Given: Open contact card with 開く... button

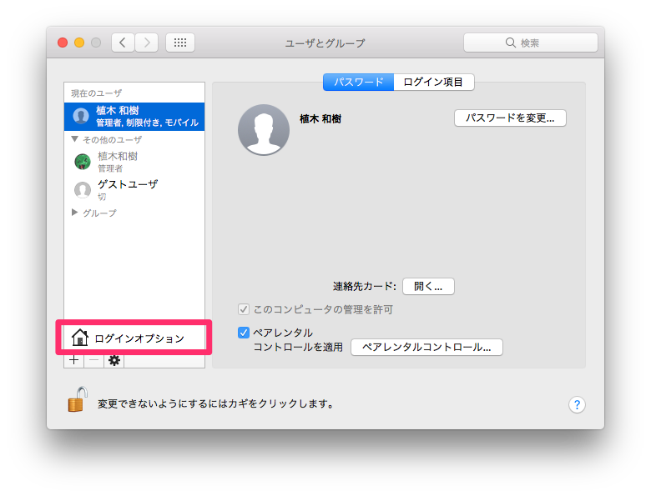Looking at the screenshot, I should coord(428,287).
